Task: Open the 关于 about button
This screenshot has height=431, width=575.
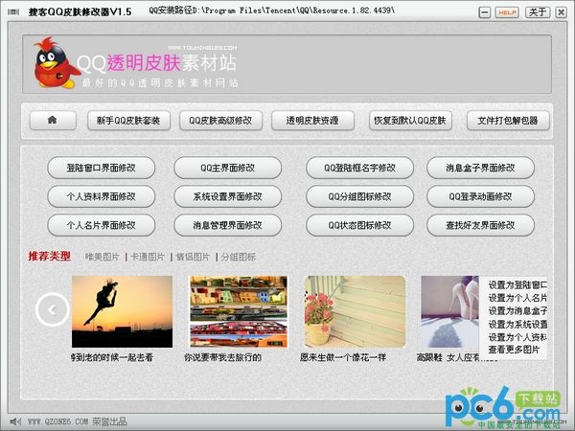Action: [538, 12]
